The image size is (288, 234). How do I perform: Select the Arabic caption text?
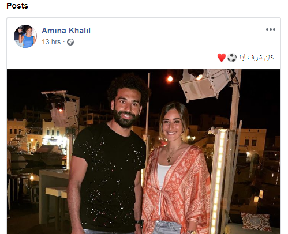[256, 58]
